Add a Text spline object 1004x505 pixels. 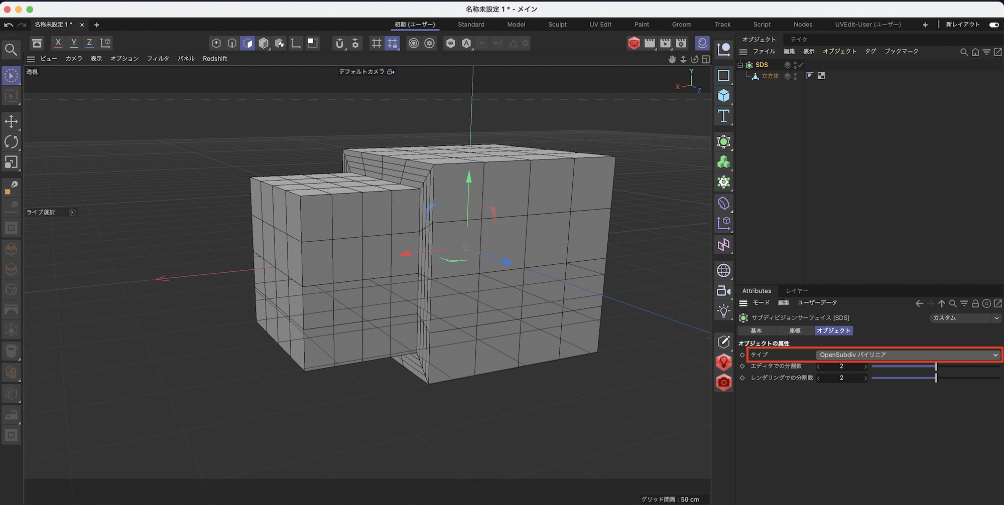[x=723, y=116]
